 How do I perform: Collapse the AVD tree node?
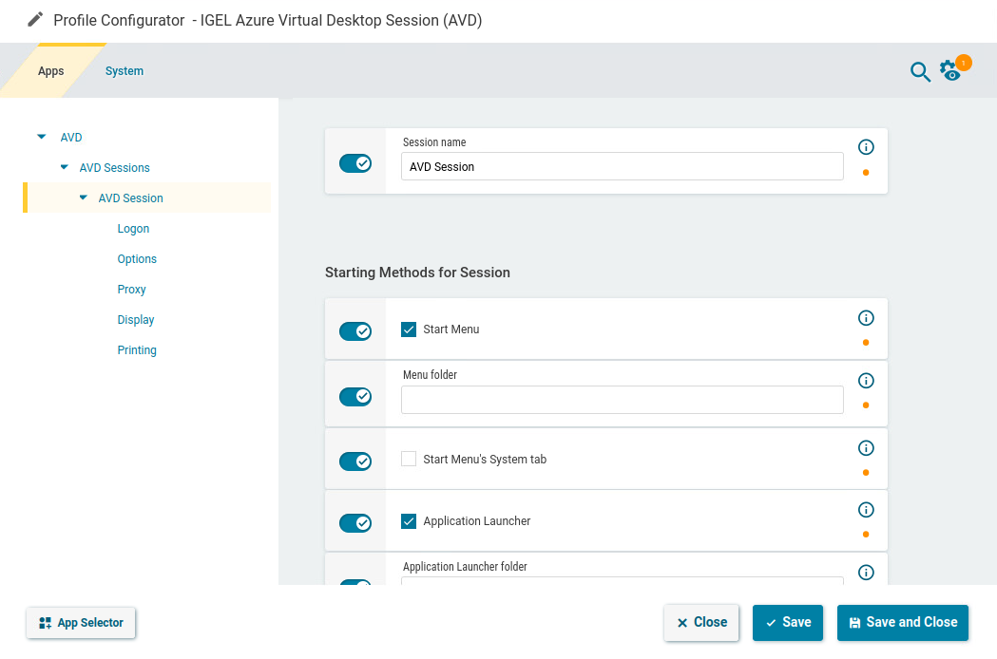point(40,137)
